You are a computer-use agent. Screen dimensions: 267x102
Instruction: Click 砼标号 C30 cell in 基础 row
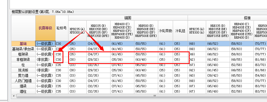tap(62, 44)
